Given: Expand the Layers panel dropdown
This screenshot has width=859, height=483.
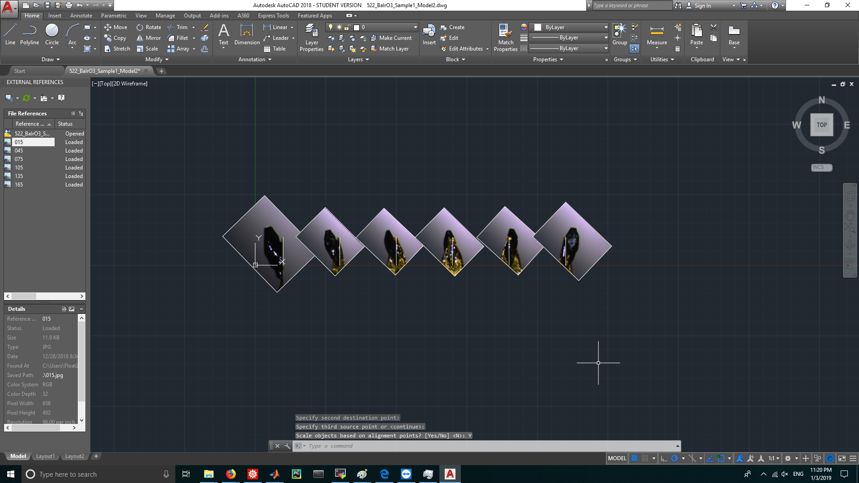Looking at the screenshot, I should tap(358, 59).
